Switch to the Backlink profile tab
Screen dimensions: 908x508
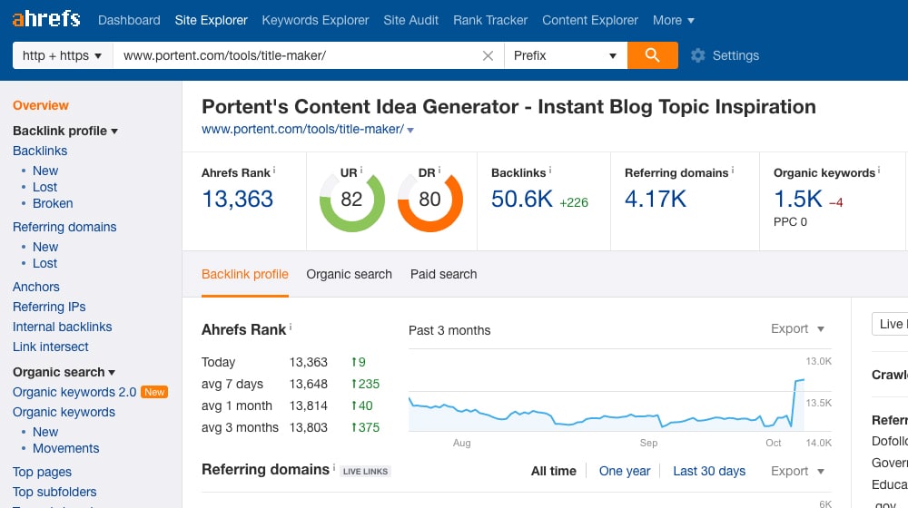pyautogui.click(x=245, y=274)
